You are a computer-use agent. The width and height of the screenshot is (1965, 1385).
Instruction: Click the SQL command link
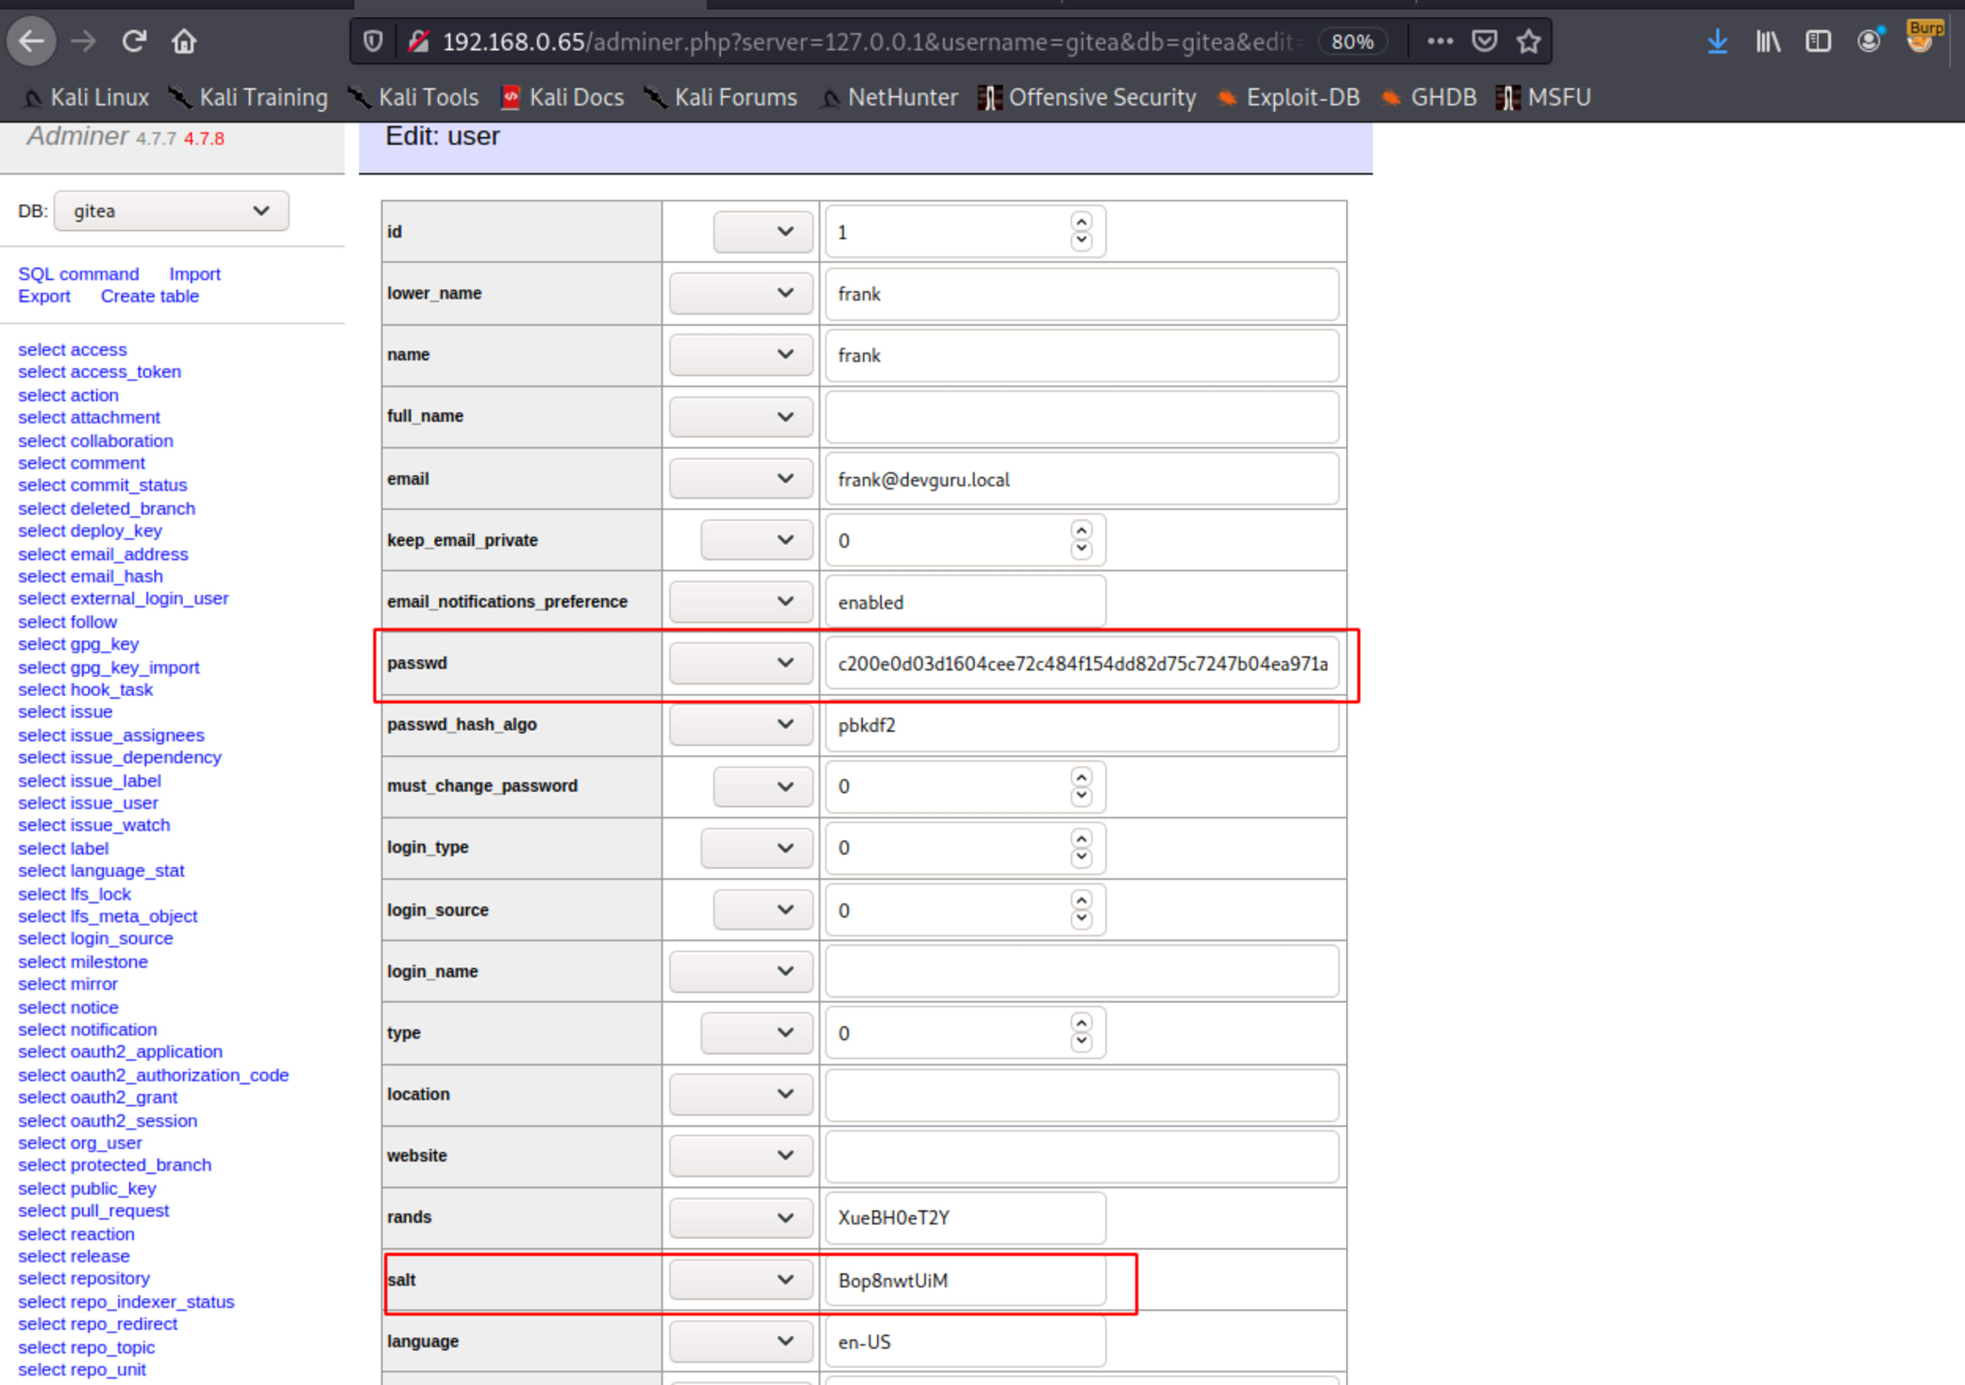[79, 274]
